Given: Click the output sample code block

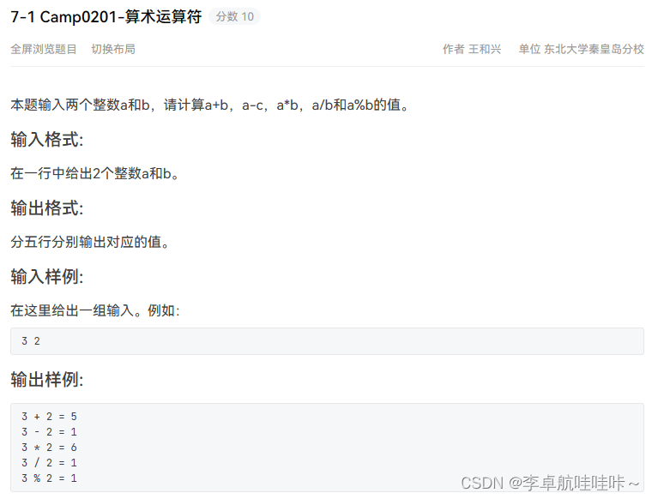Looking at the screenshot, I should tap(327, 448).
